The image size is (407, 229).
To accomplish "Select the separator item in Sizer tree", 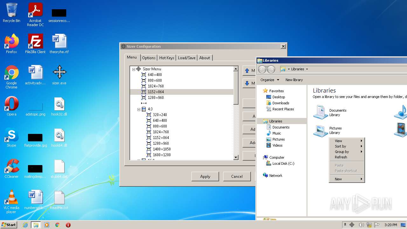I will pos(144,103).
